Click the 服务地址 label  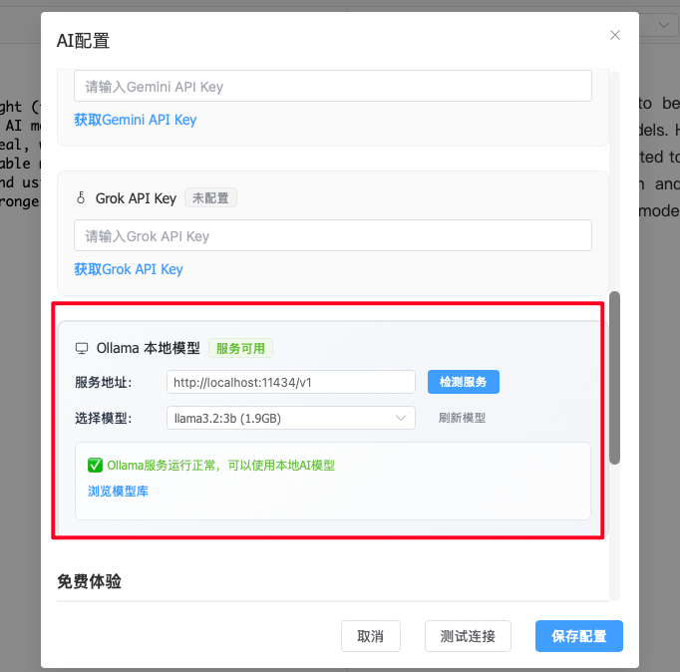[104, 383]
